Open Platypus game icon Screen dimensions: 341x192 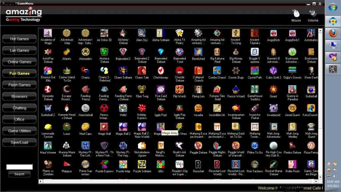[x=67, y=164]
